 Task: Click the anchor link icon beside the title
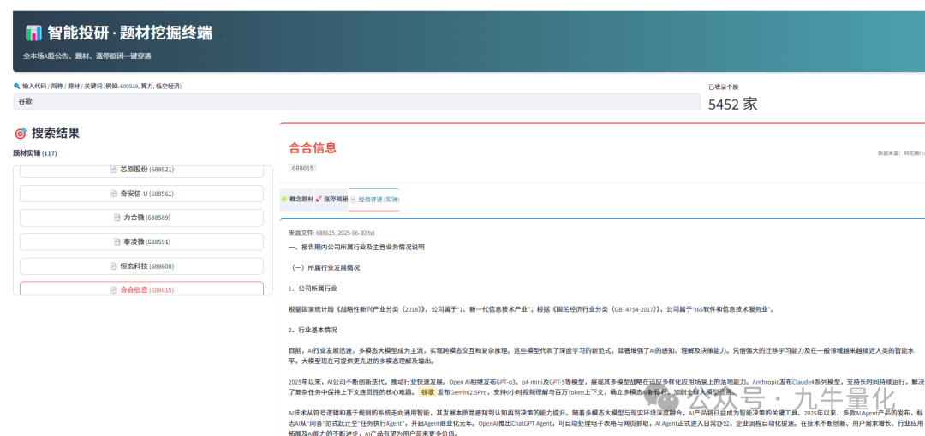[x=219, y=35]
